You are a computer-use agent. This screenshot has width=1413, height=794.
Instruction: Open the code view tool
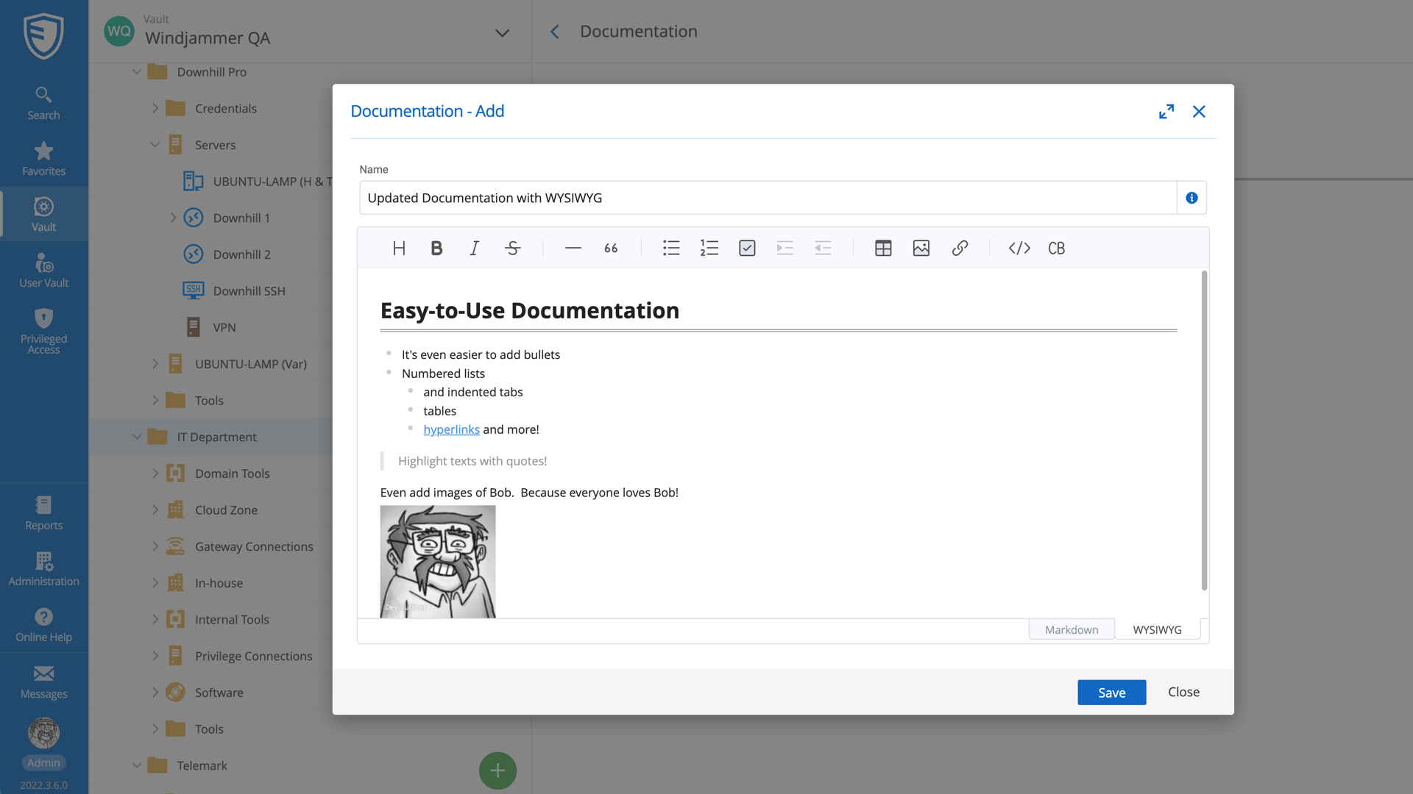1019,248
